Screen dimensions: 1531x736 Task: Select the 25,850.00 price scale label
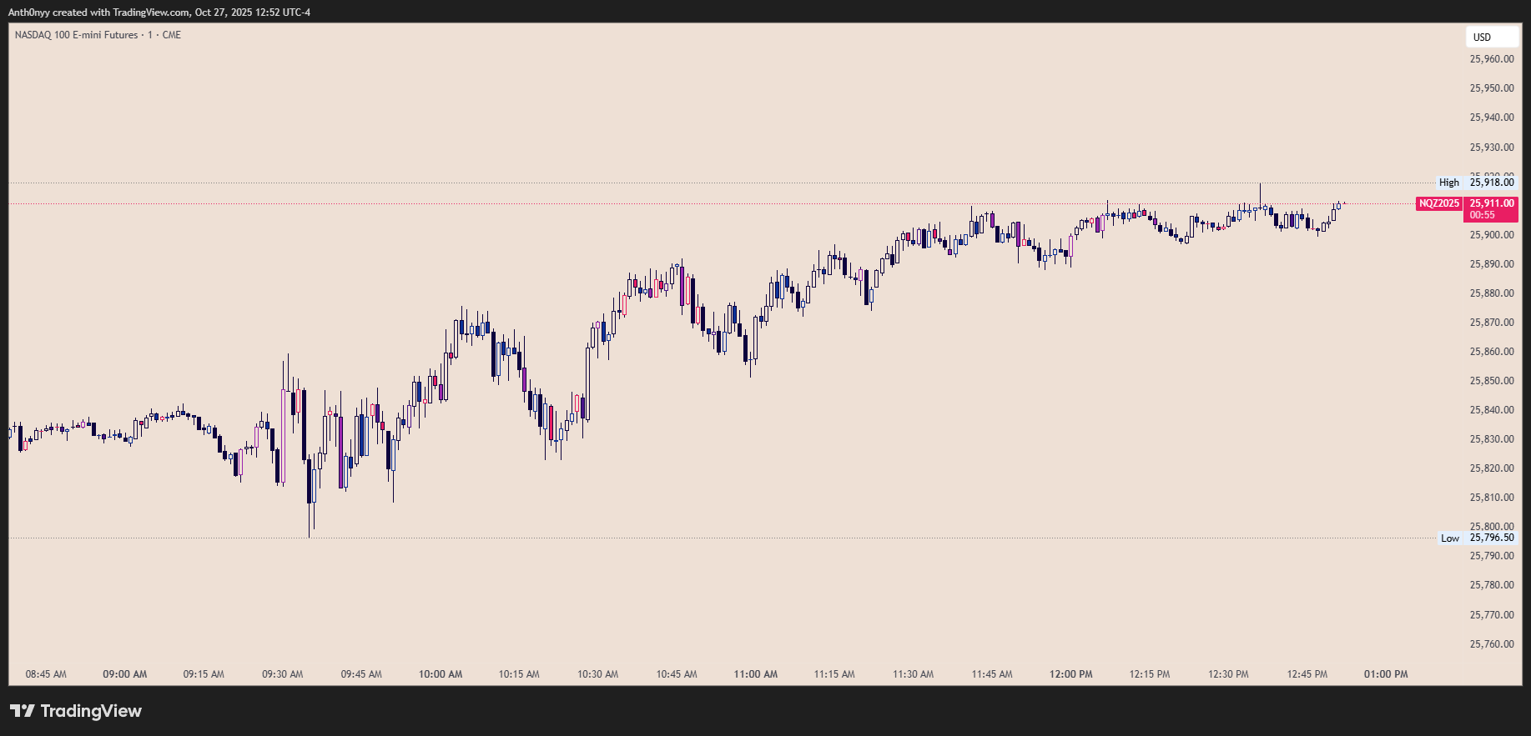click(x=1492, y=381)
